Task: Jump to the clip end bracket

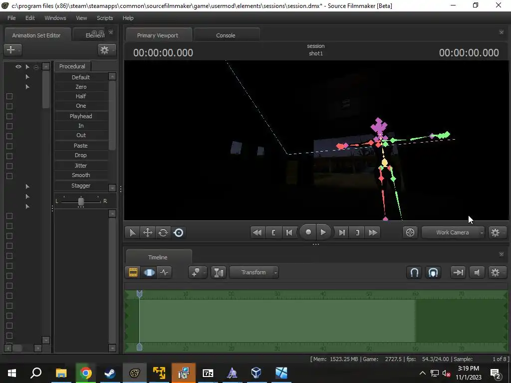Action: 357,232
